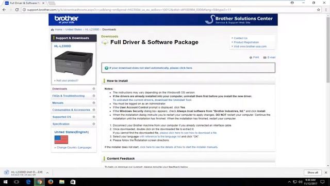The image size is (330, 186).
Task: Click 'reference to the language list' link
Action: (160, 136)
